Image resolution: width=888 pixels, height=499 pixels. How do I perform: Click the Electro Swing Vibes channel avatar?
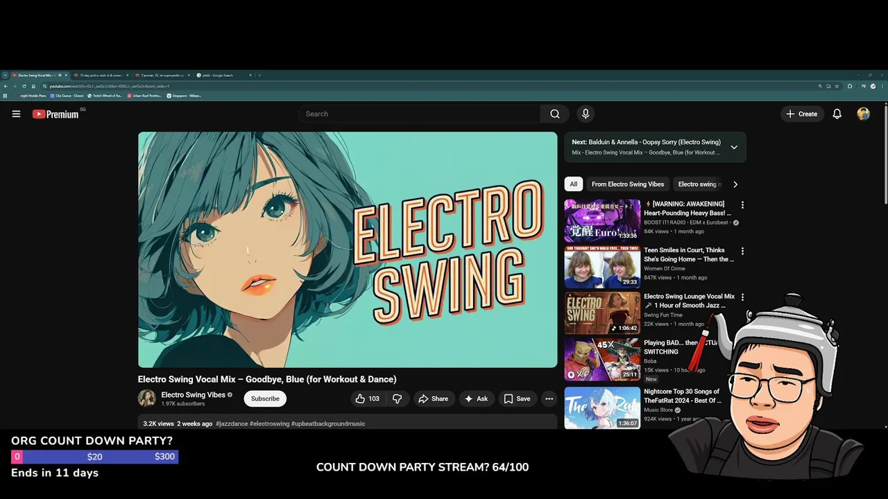pos(146,398)
